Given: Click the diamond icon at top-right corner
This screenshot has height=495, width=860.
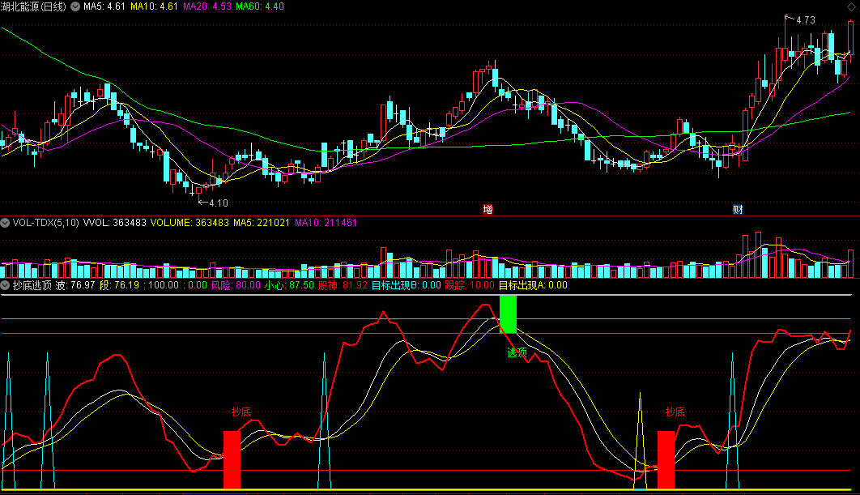Looking at the screenshot, I should [x=852, y=6].
